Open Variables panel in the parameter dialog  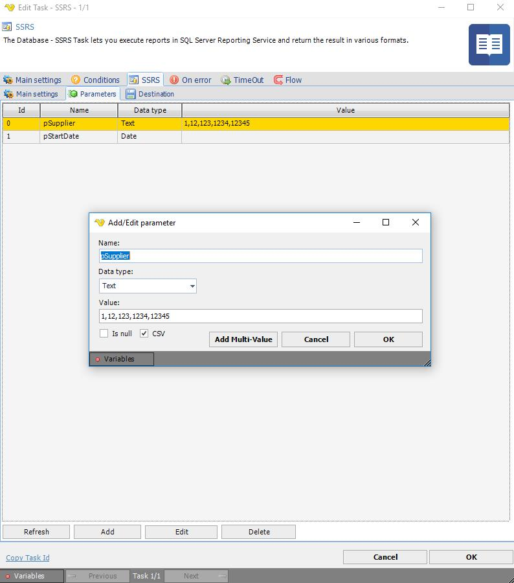[121, 359]
